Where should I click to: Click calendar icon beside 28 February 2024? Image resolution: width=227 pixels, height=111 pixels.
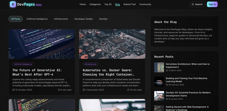[167, 85]
